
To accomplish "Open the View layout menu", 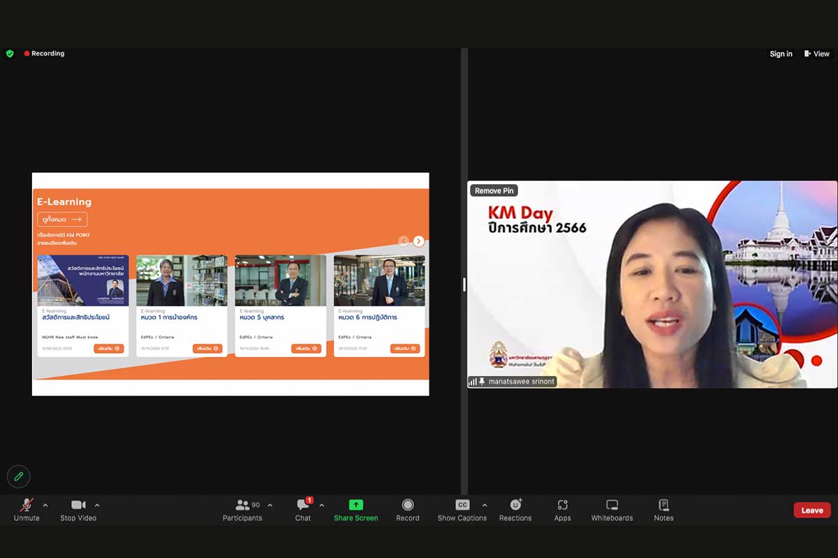I will click(x=817, y=54).
